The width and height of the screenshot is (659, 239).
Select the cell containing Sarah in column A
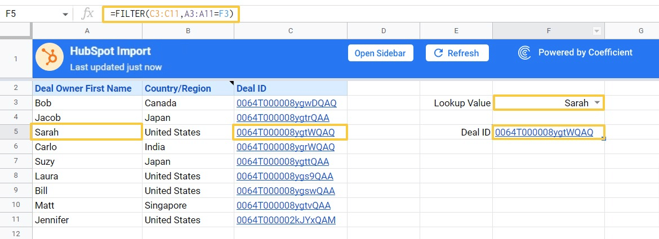[87, 132]
